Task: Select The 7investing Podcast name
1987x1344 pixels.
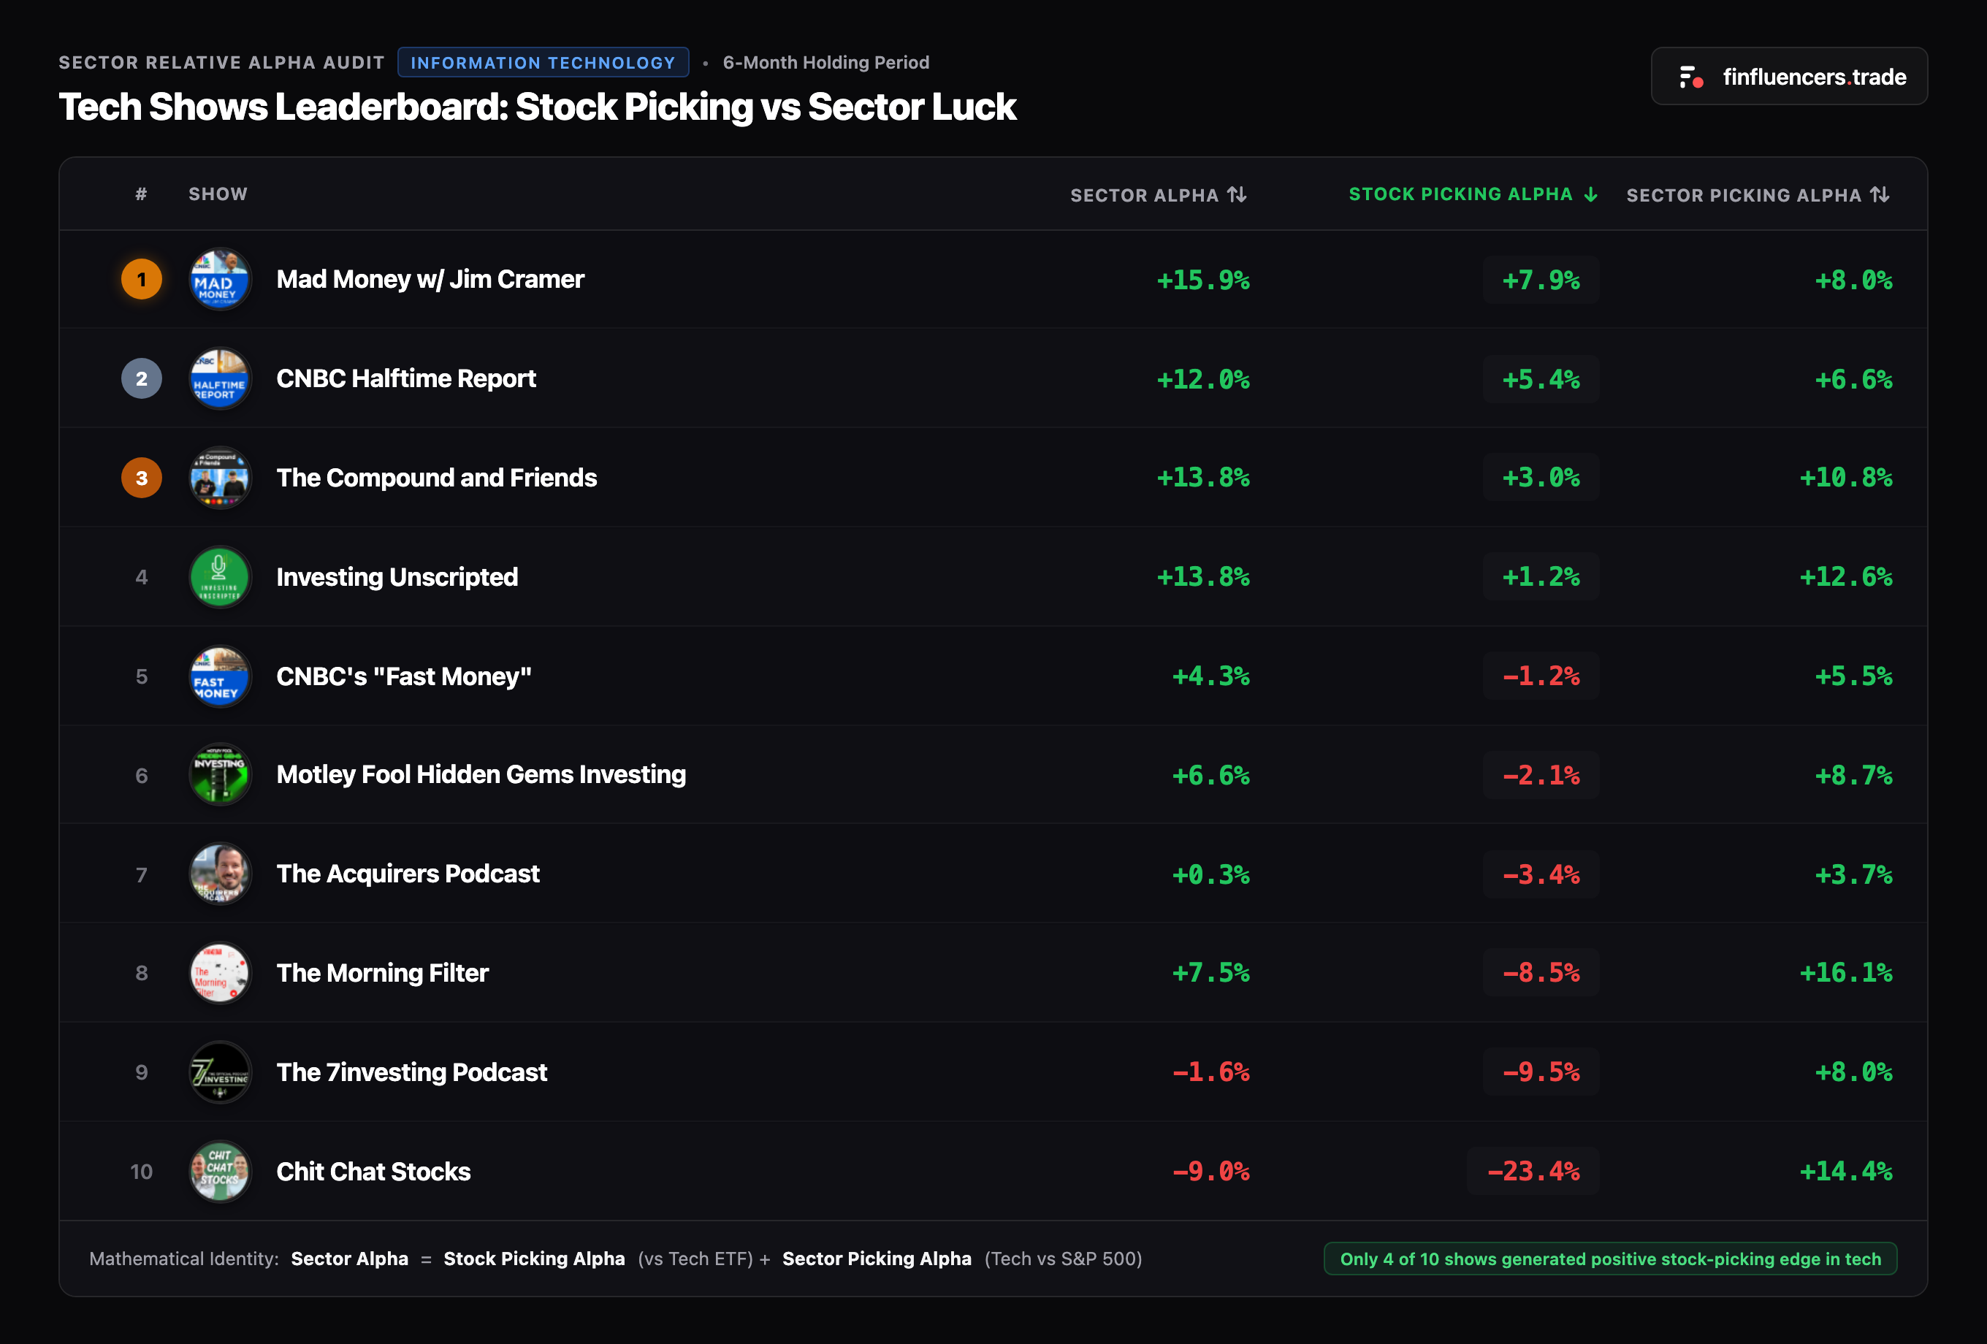Action: (412, 1072)
